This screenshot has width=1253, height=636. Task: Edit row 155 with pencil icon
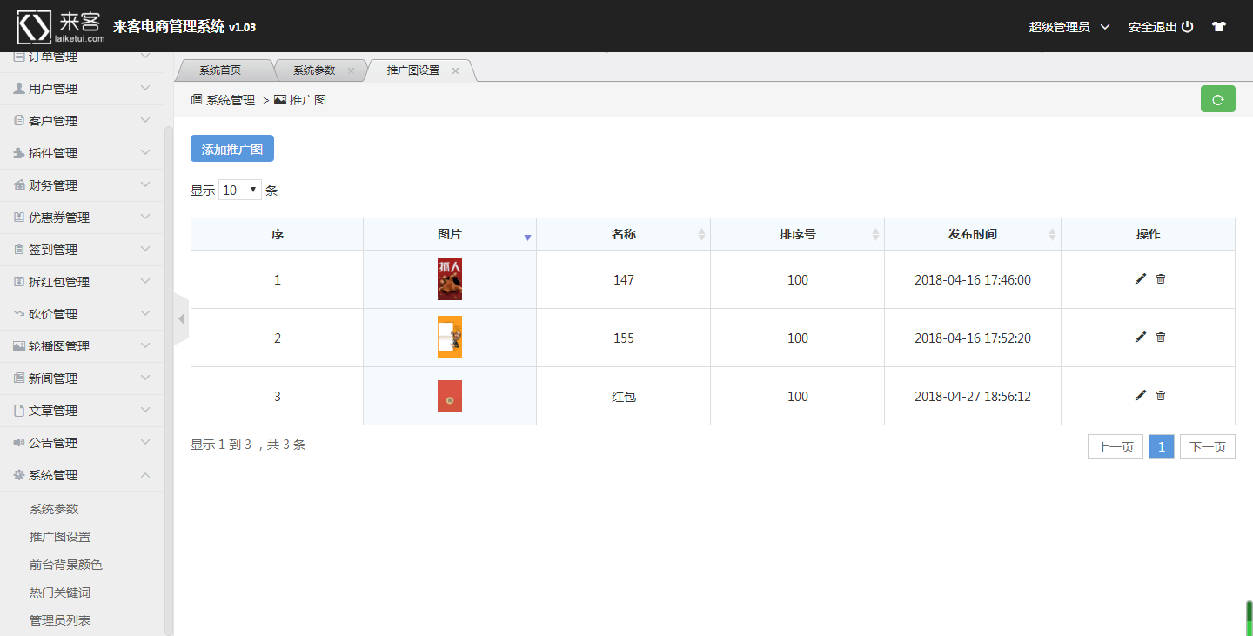click(x=1141, y=337)
